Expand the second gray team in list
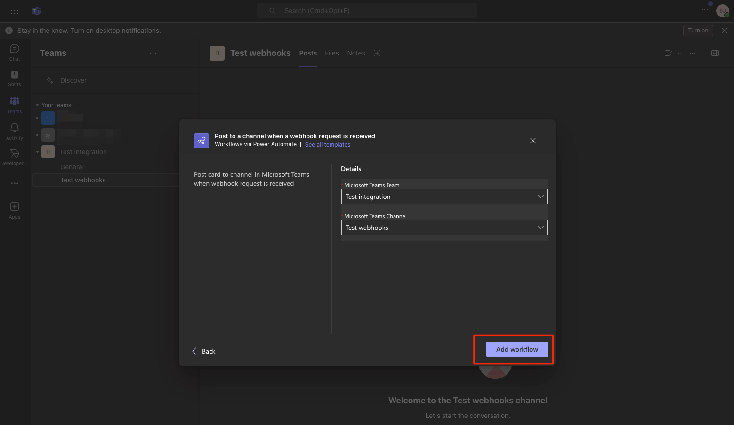Image resolution: width=734 pixels, height=425 pixels. point(37,135)
